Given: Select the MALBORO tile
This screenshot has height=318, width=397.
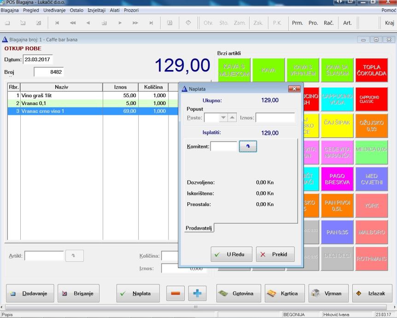Looking at the screenshot, I should tap(371, 232).
